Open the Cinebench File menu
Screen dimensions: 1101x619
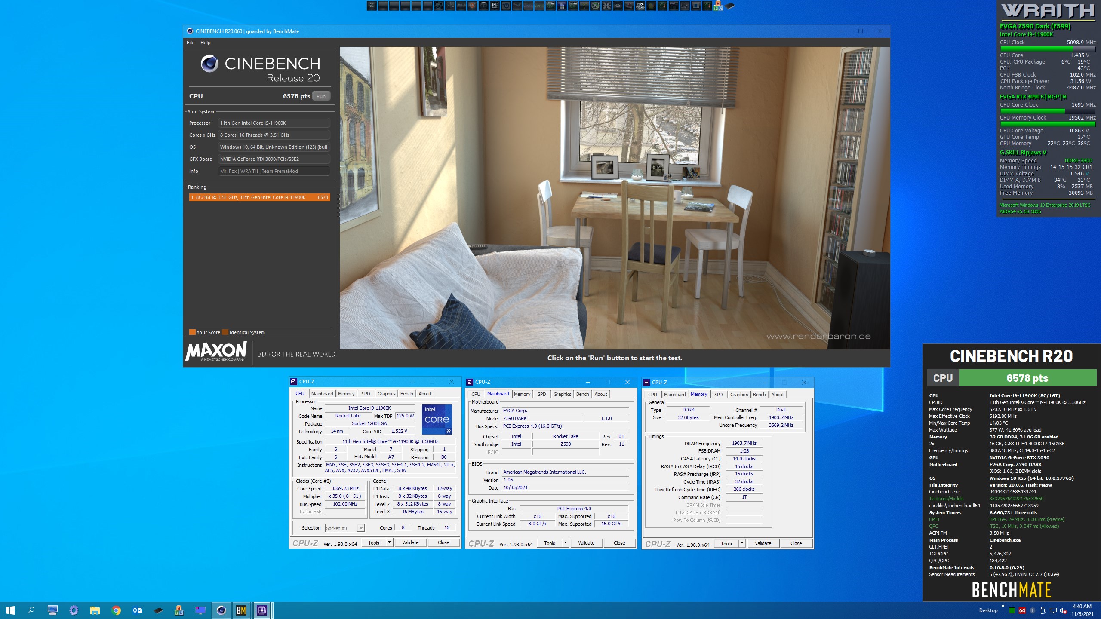(190, 43)
